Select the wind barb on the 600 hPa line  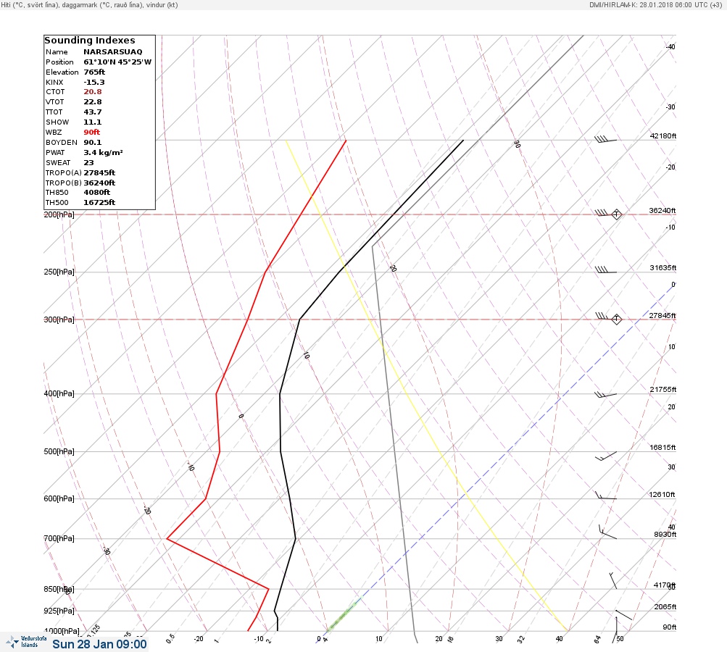tap(605, 496)
